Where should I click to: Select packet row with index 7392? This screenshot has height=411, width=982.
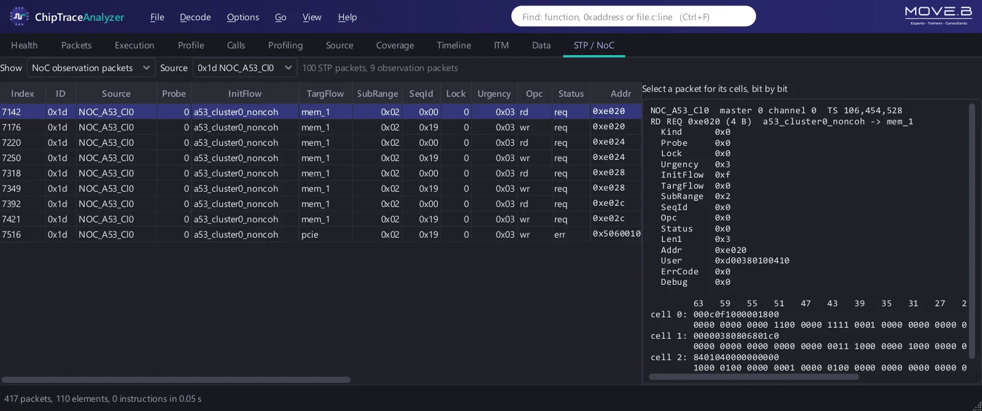320,204
